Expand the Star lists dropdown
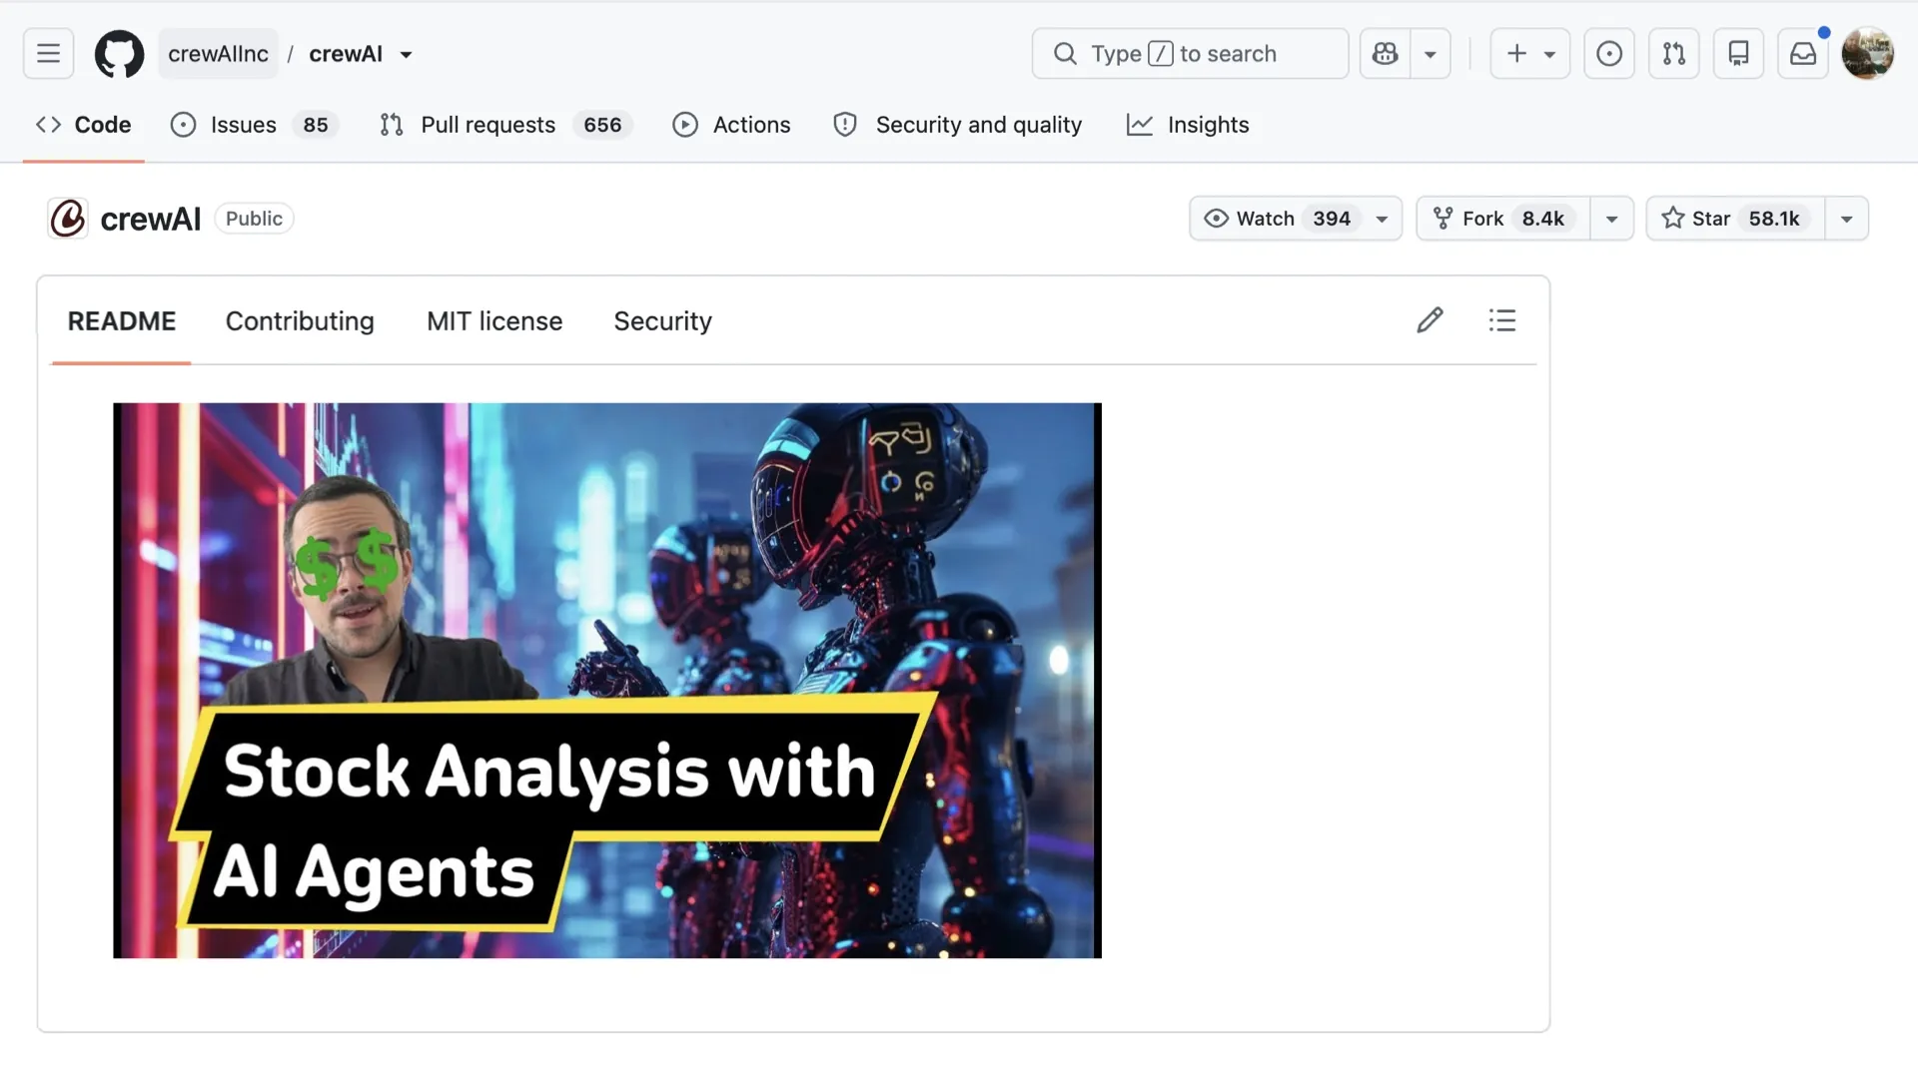 pos(1847,219)
